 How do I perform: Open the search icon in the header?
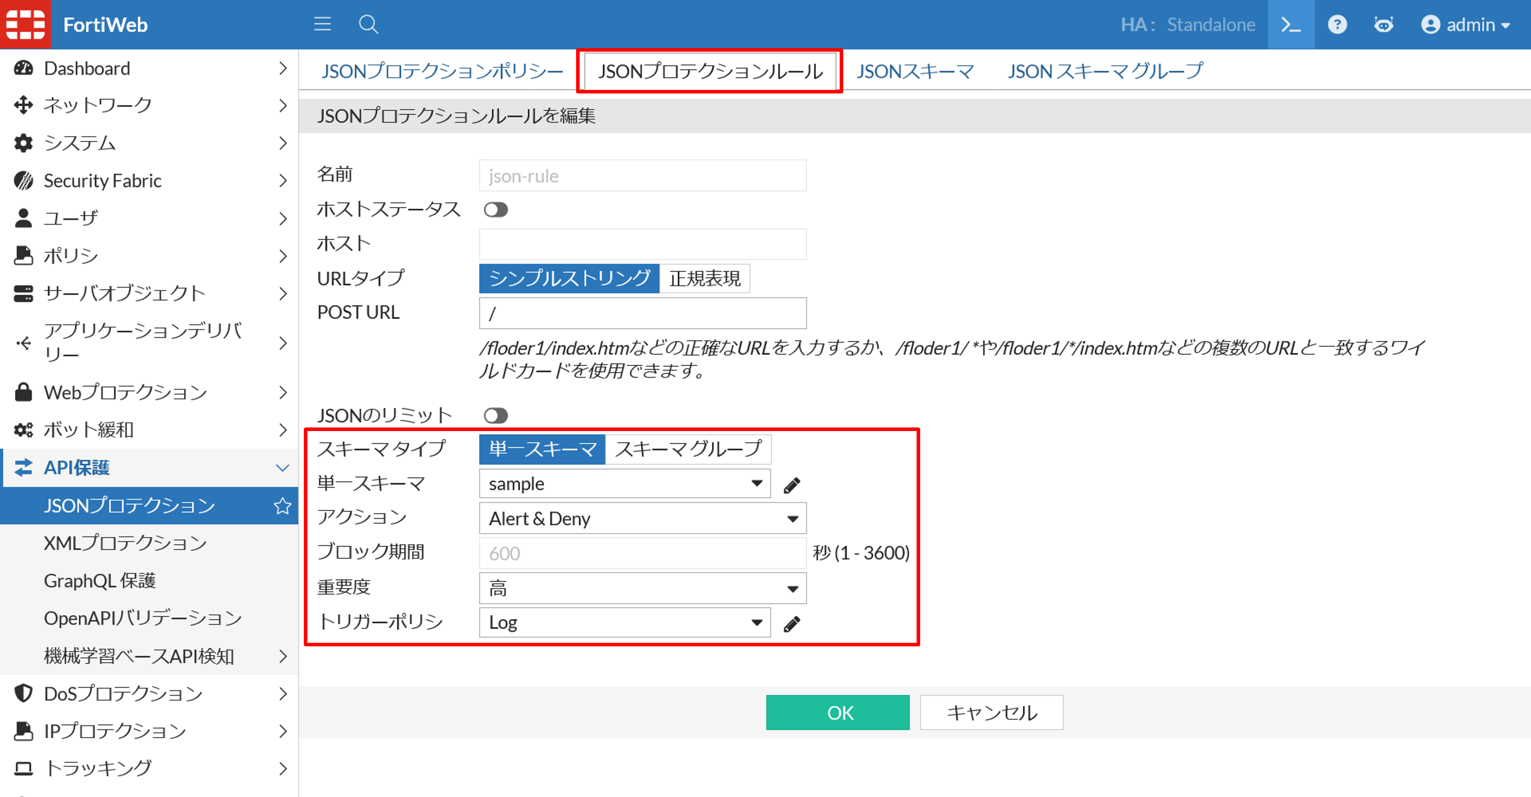pyautogui.click(x=368, y=24)
